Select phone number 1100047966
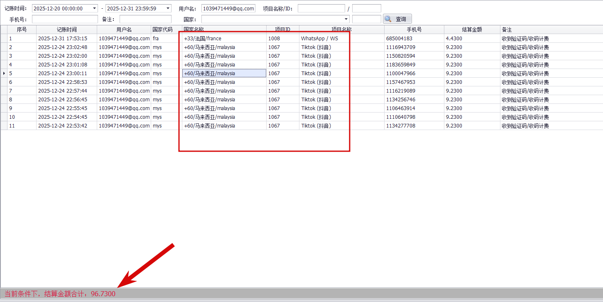The width and height of the screenshot is (603, 302). pyautogui.click(x=414, y=73)
